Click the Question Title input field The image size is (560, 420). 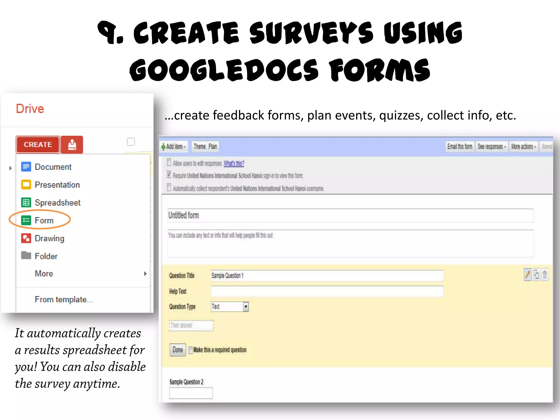pos(327,276)
